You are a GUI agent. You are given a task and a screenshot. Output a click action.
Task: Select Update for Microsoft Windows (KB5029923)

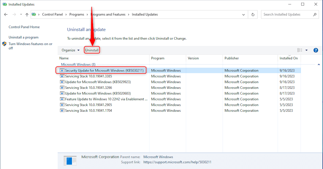(x=179, y=82)
